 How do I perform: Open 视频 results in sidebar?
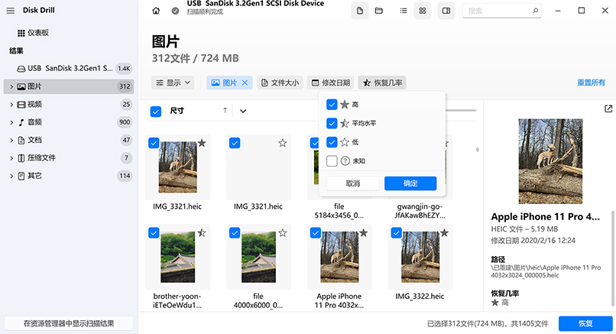pyautogui.click(x=69, y=105)
